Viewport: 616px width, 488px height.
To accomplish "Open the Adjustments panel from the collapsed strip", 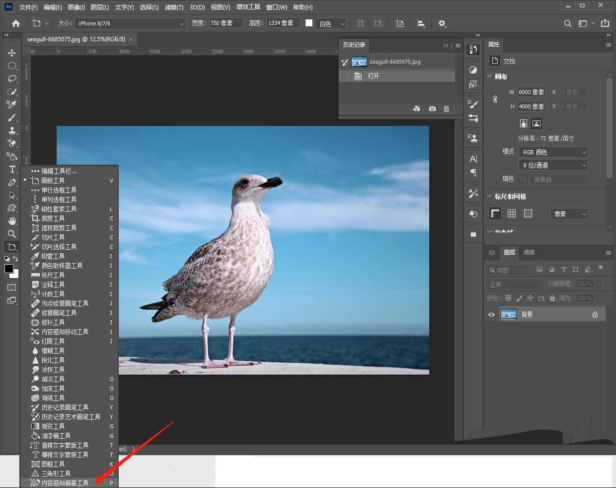I will tap(473, 70).
